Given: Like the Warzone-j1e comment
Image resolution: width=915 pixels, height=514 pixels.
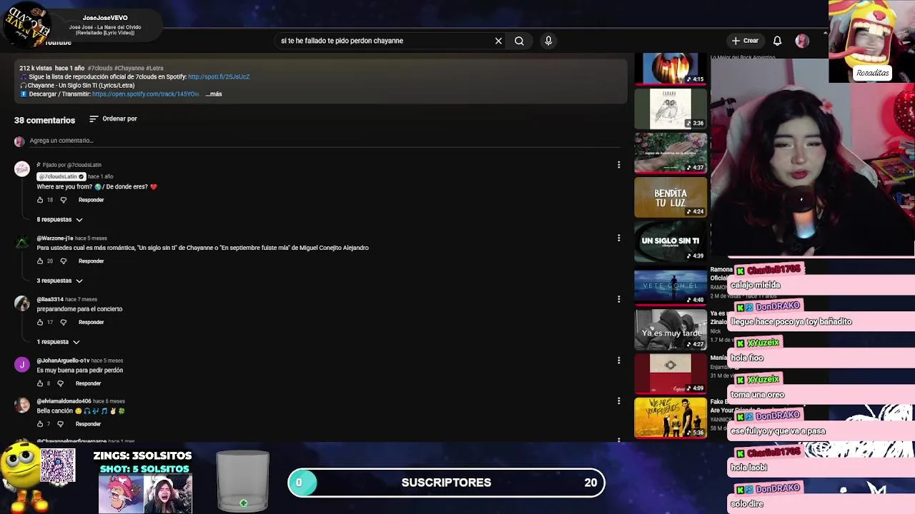Looking at the screenshot, I should pyautogui.click(x=40, y=261).
